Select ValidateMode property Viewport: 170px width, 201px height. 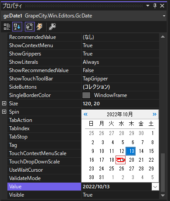tap(44, 178)
